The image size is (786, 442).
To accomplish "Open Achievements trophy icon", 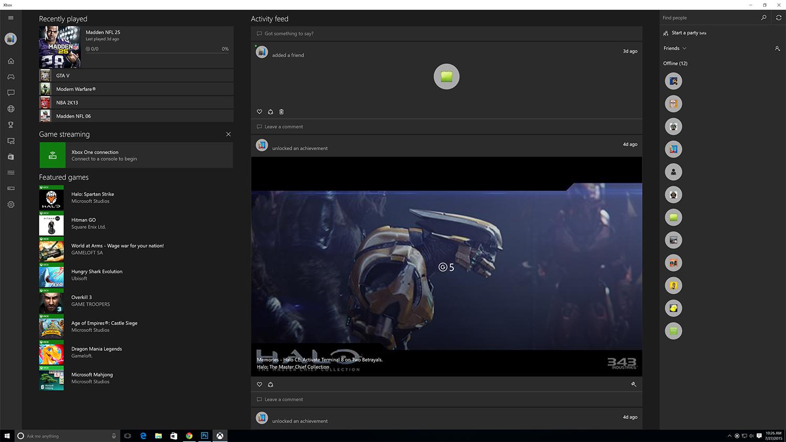I will (10, 125).
